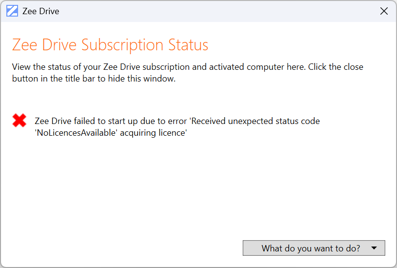The width and height of the screenshot is (397, 268).
Task: Click the red X error icon
Action: point(20,120)
